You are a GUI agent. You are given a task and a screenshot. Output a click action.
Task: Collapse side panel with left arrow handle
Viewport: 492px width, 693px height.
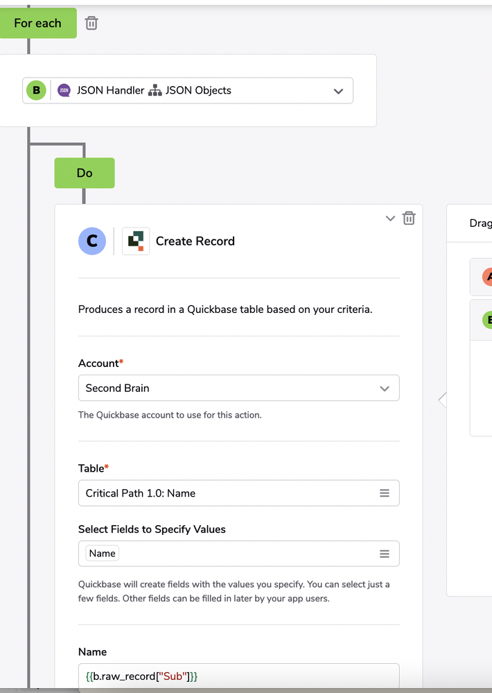click(x=443, y=400)
